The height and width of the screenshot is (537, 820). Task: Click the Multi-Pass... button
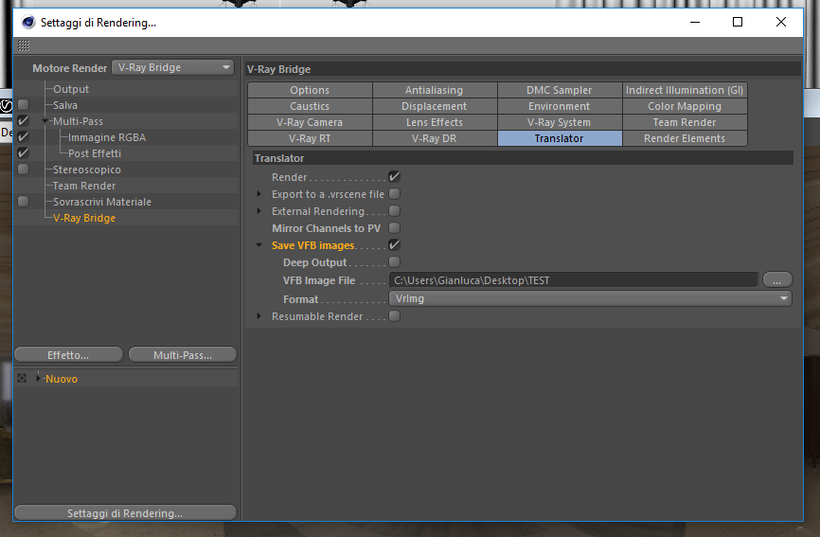(183, 355)
